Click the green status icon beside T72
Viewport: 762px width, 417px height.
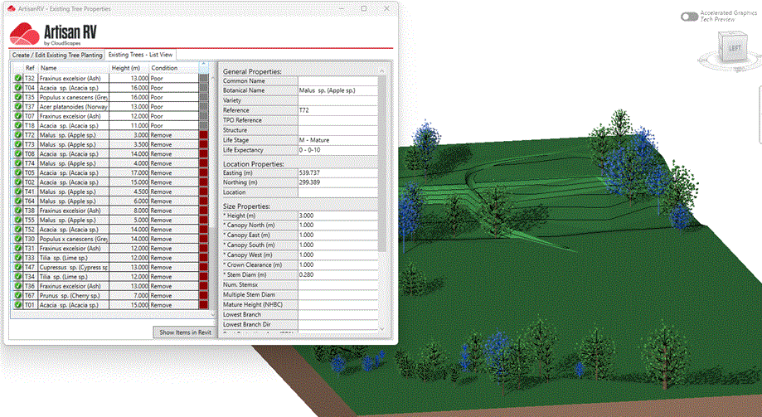pyautogui.click(x=17, y=134)
